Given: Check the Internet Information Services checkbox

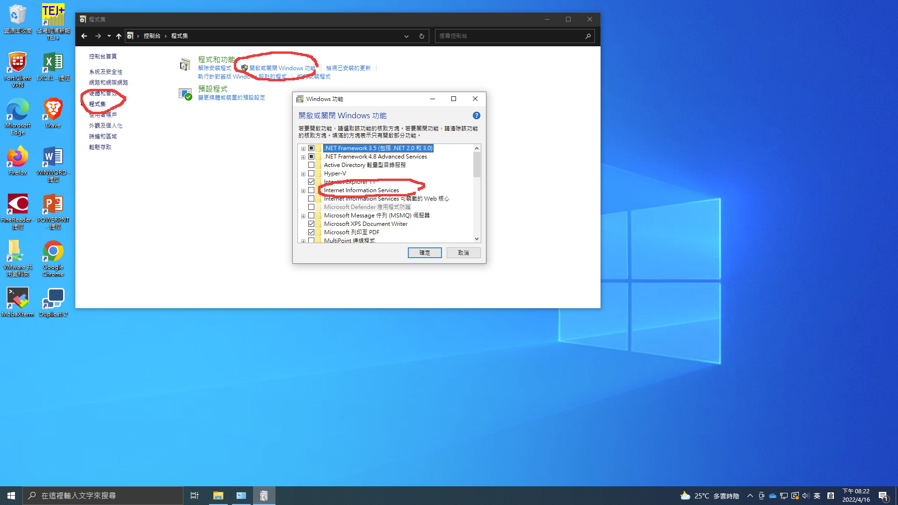Looking at the screenshot, I should [x=311, y=190].
